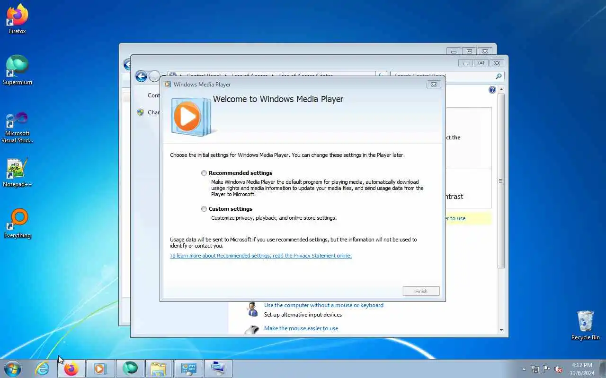Show hidden system tray icons
The image size is (606, 378).
524,369
